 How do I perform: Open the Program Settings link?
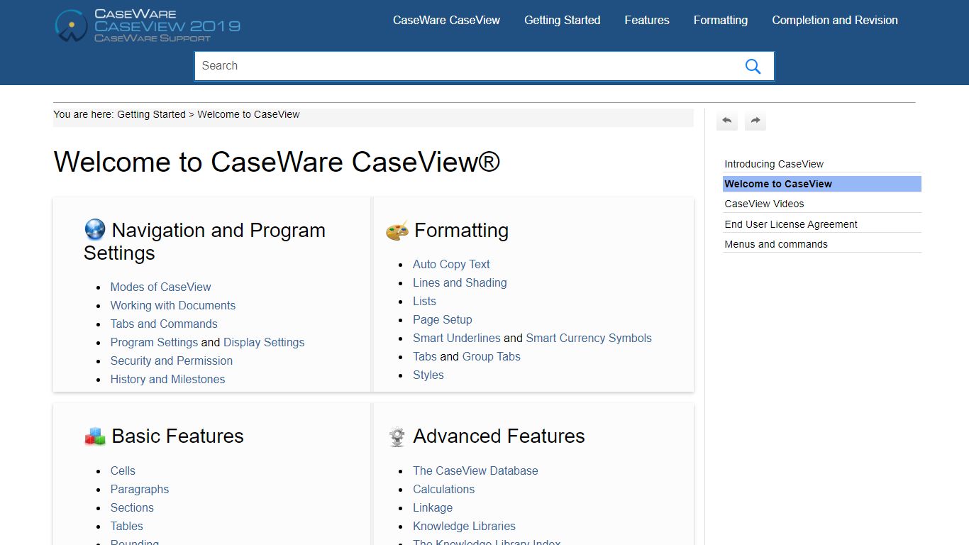(154, 342)
